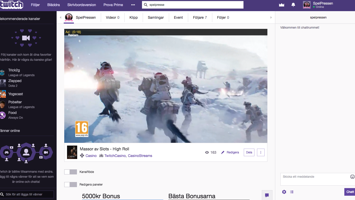The width and height of the screenshot is (355, 200).
Task: Open the Följare 7 tab
Action: click(200, 17)
